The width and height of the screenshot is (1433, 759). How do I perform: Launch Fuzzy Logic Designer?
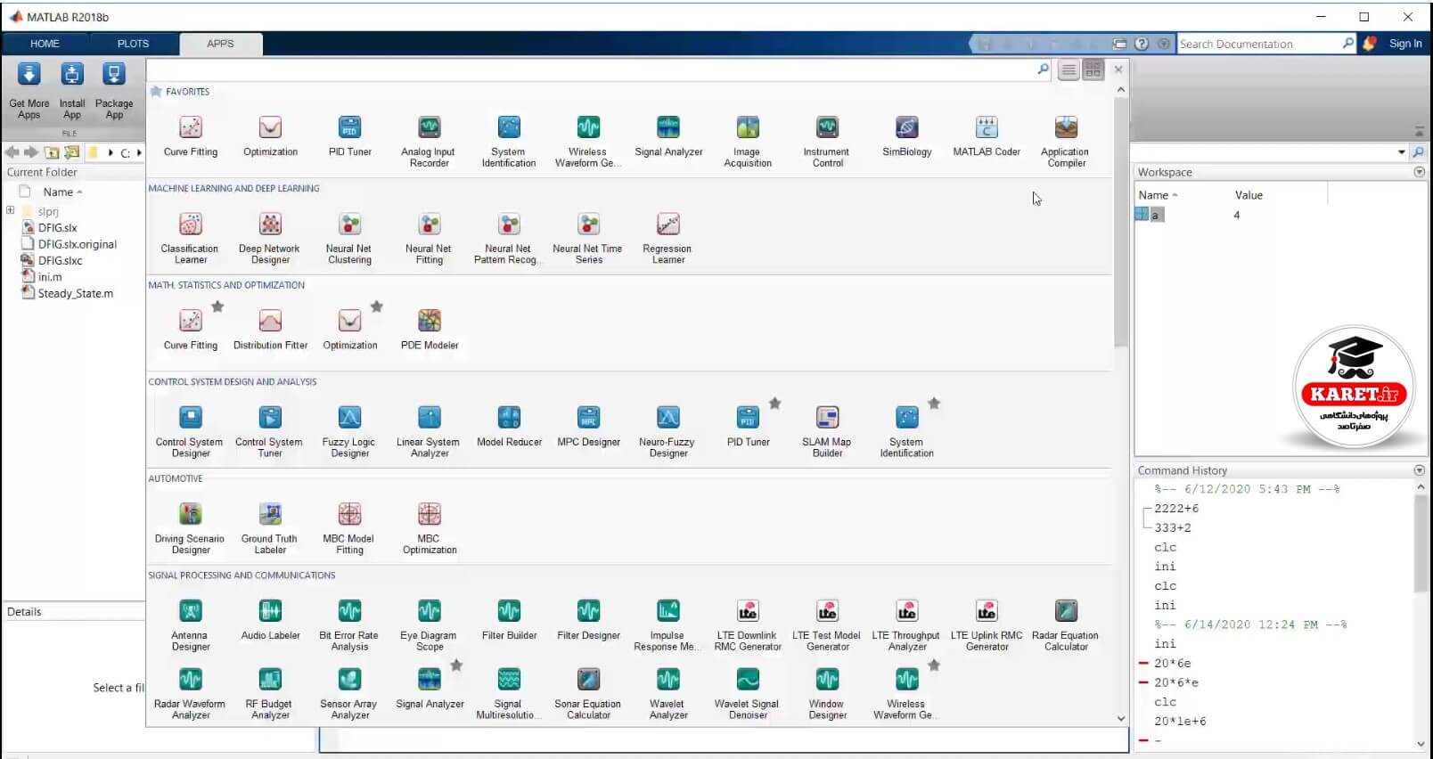tap(349, 431)
